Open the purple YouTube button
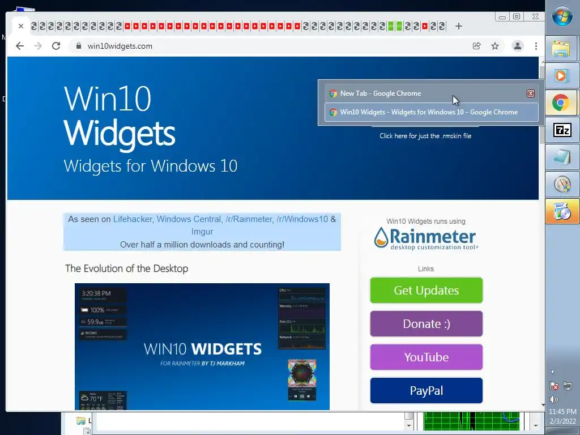Image resolution: width=580 pixels, height=435 pixels. pyautogui.click(x=426, y=357)
